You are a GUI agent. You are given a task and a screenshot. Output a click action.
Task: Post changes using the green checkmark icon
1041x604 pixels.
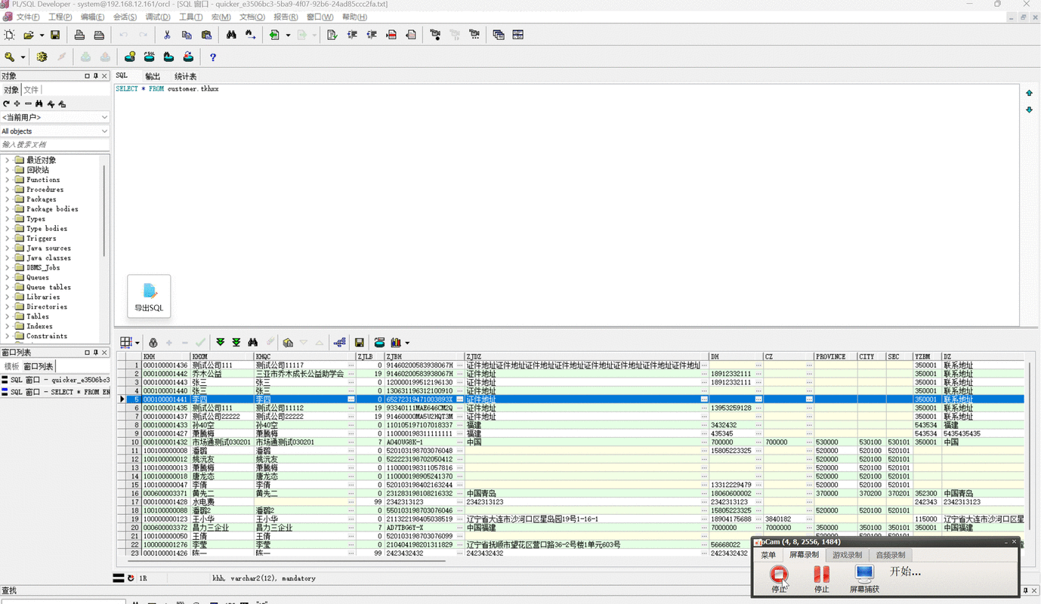200,342
